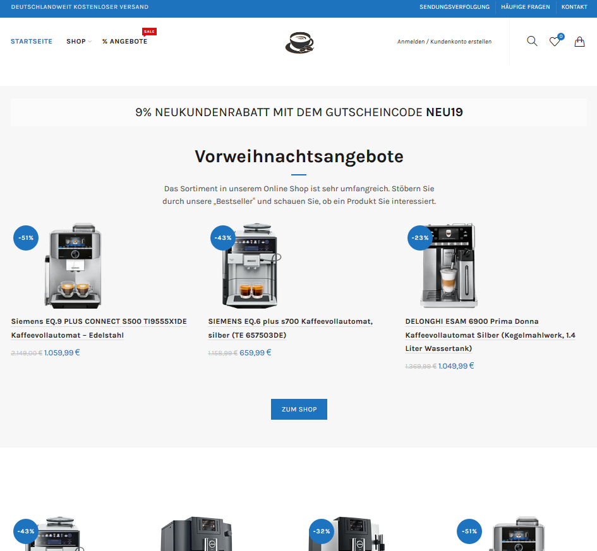Open the Siemens EQ.6 plus s700 product image
597x551 pixels.
click(x=251, y=266)
